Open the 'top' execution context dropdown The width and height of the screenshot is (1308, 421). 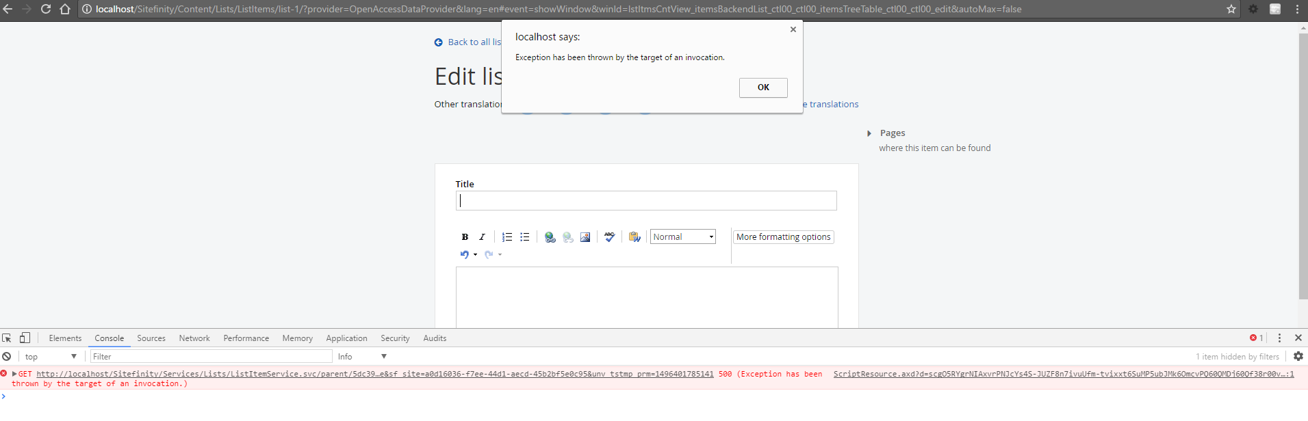point(51,357)
